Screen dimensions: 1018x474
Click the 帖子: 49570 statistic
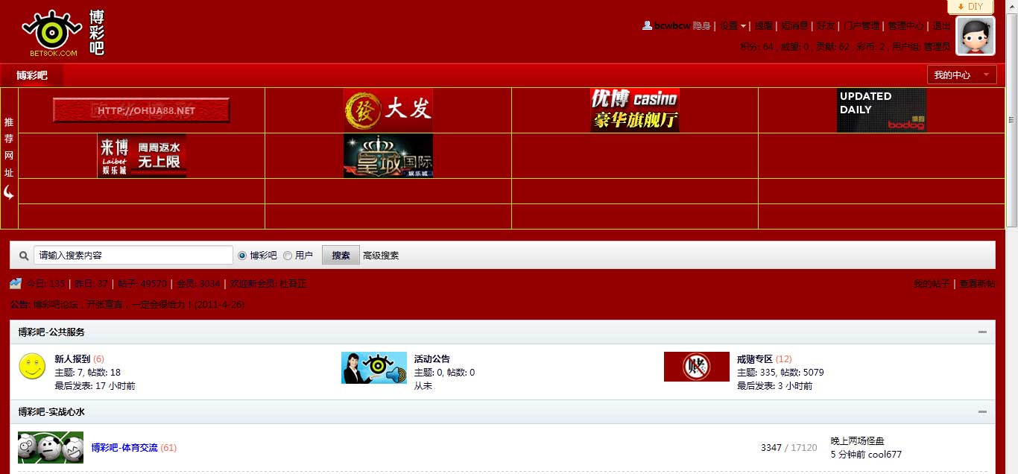point(142,284)
